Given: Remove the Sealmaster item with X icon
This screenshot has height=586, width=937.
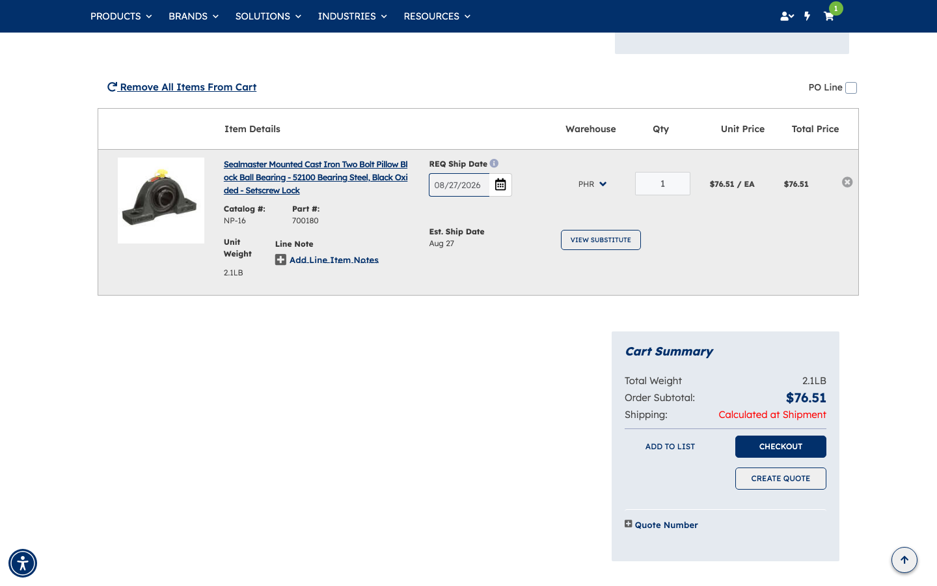Looking at the screenshot, I should 847,182.
